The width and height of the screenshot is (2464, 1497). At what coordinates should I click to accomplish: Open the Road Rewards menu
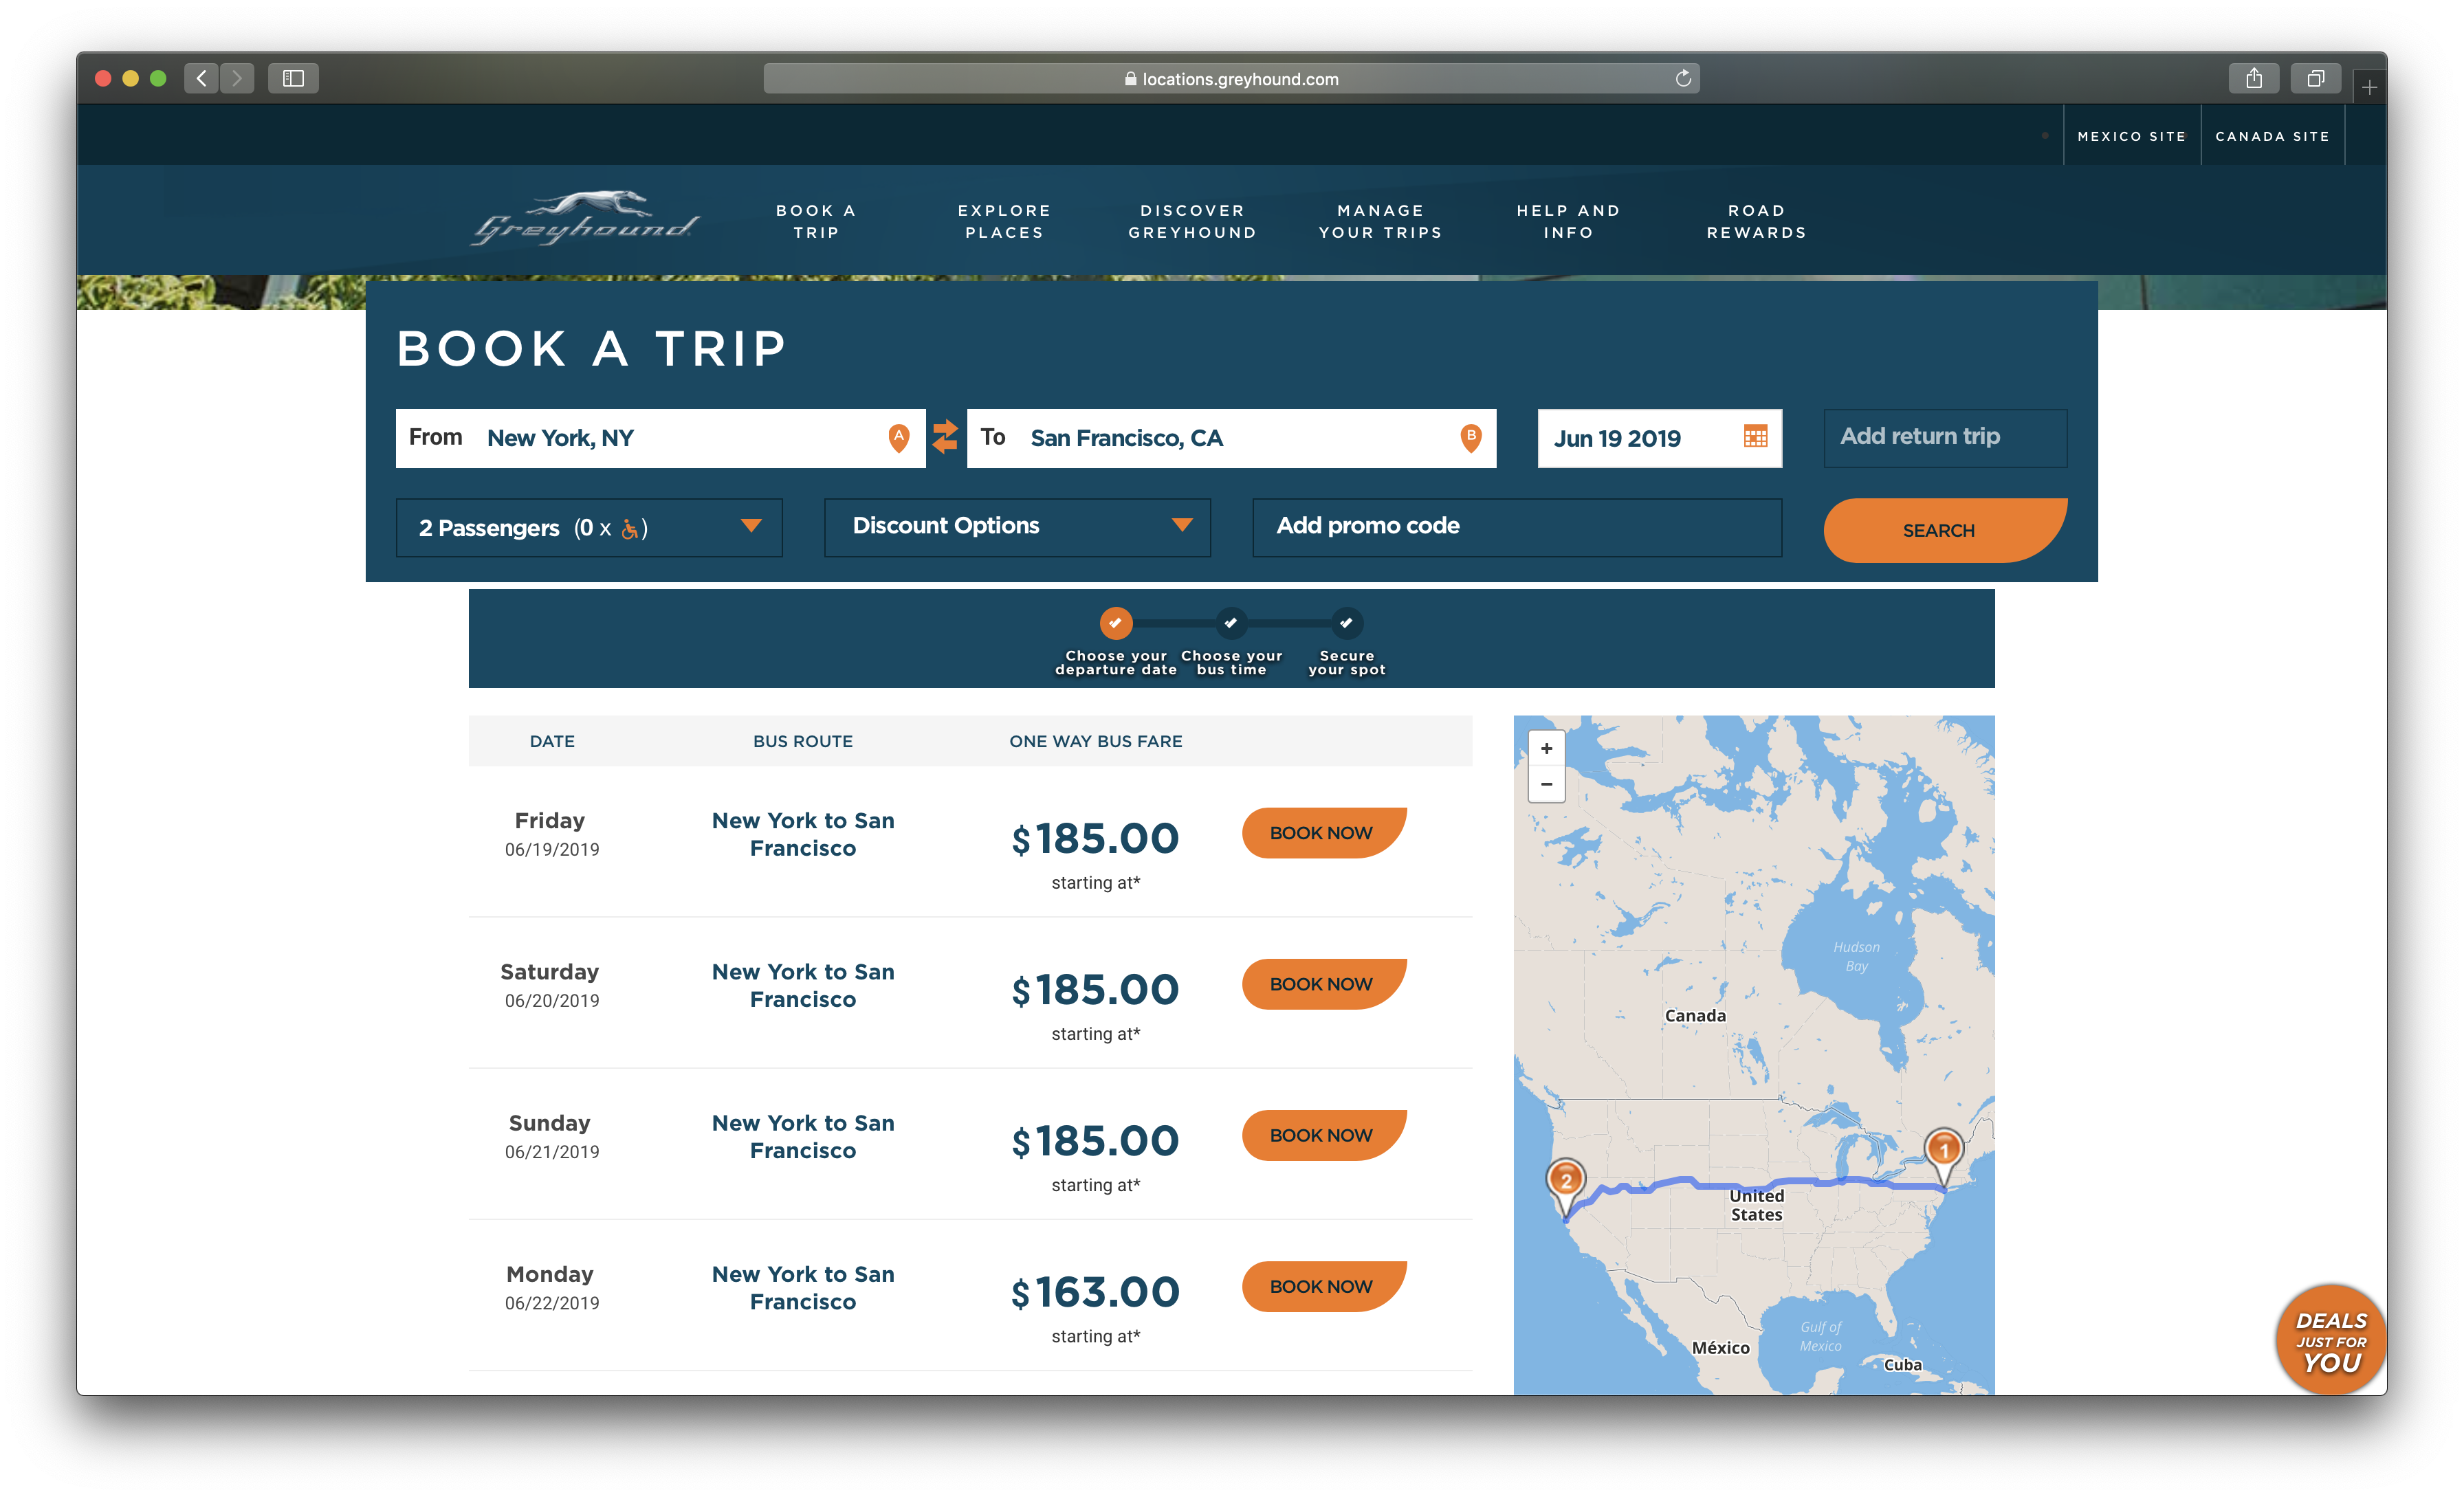1756,221
